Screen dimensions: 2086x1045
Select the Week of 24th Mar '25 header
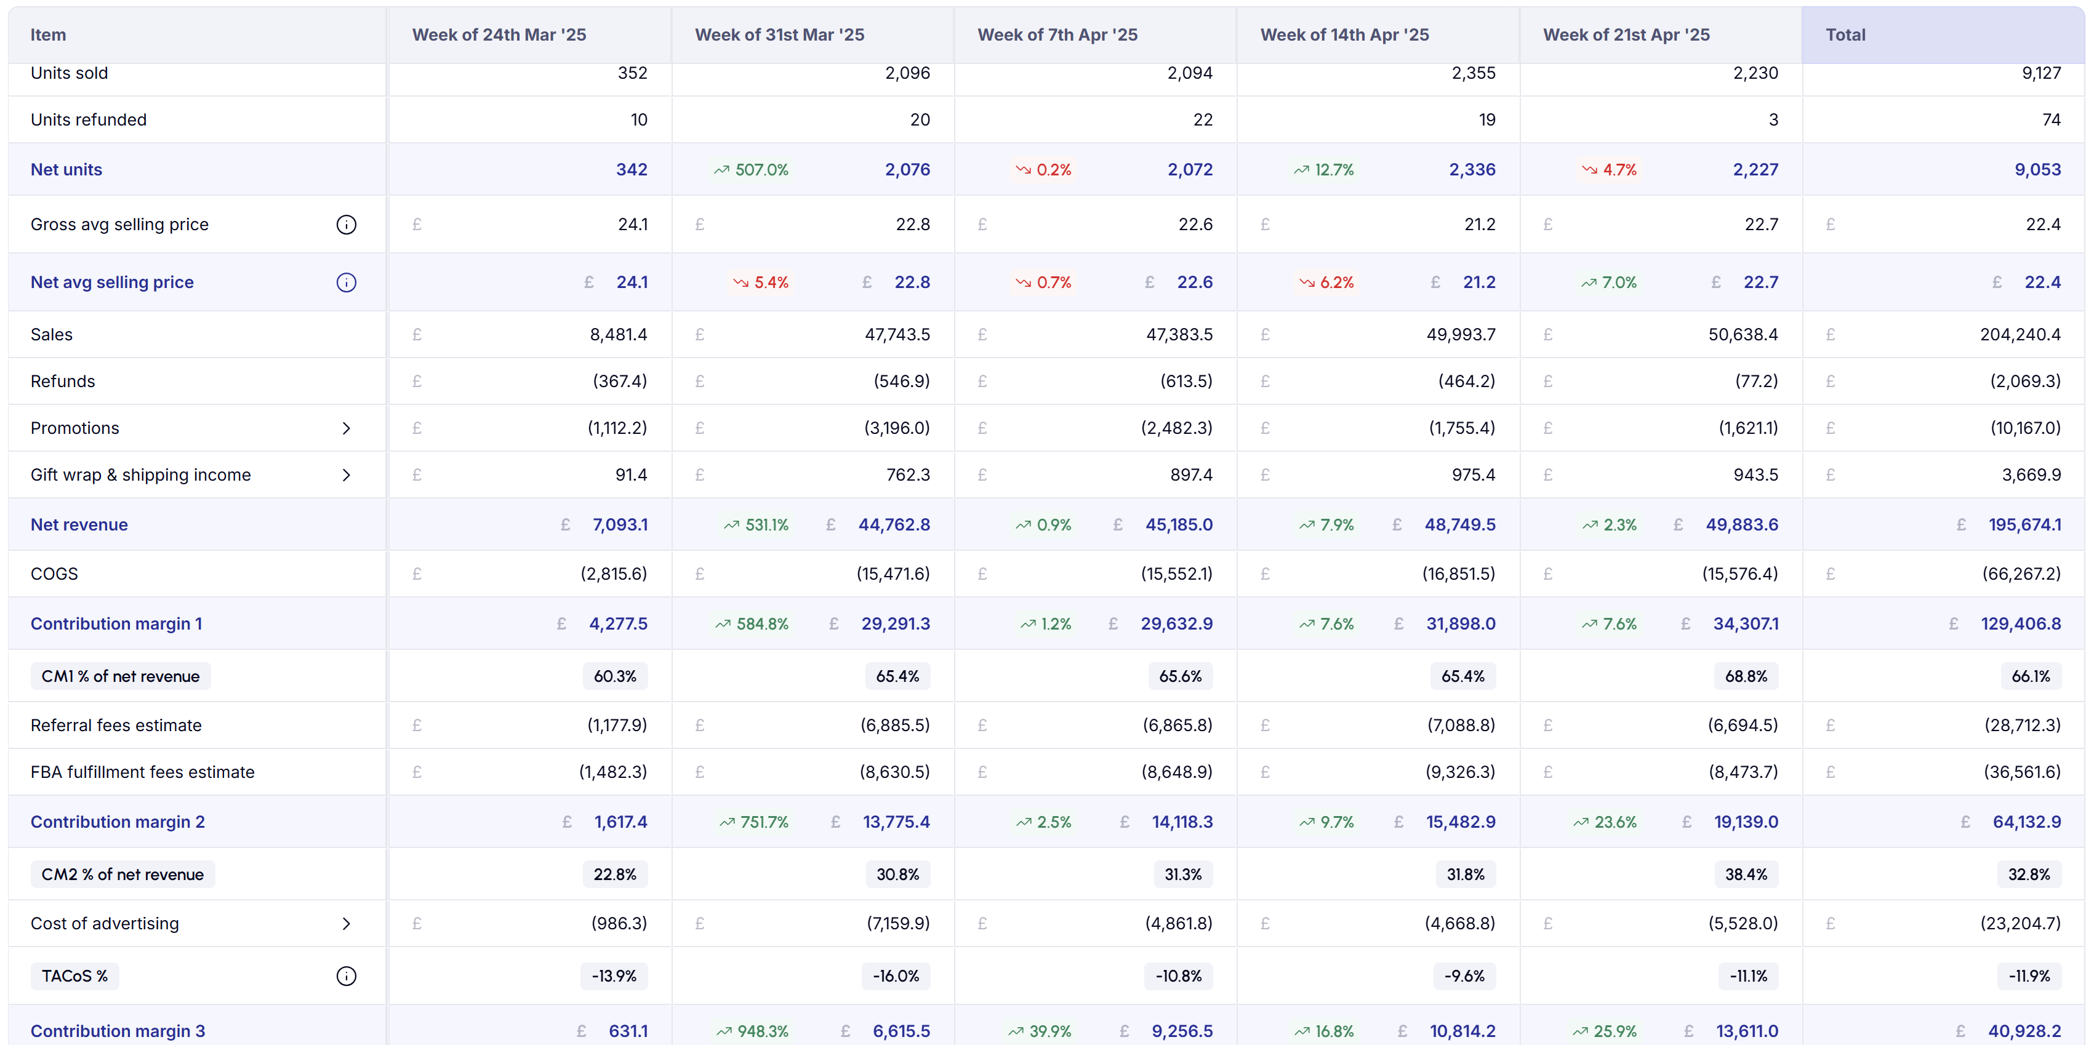coord(499,35)
